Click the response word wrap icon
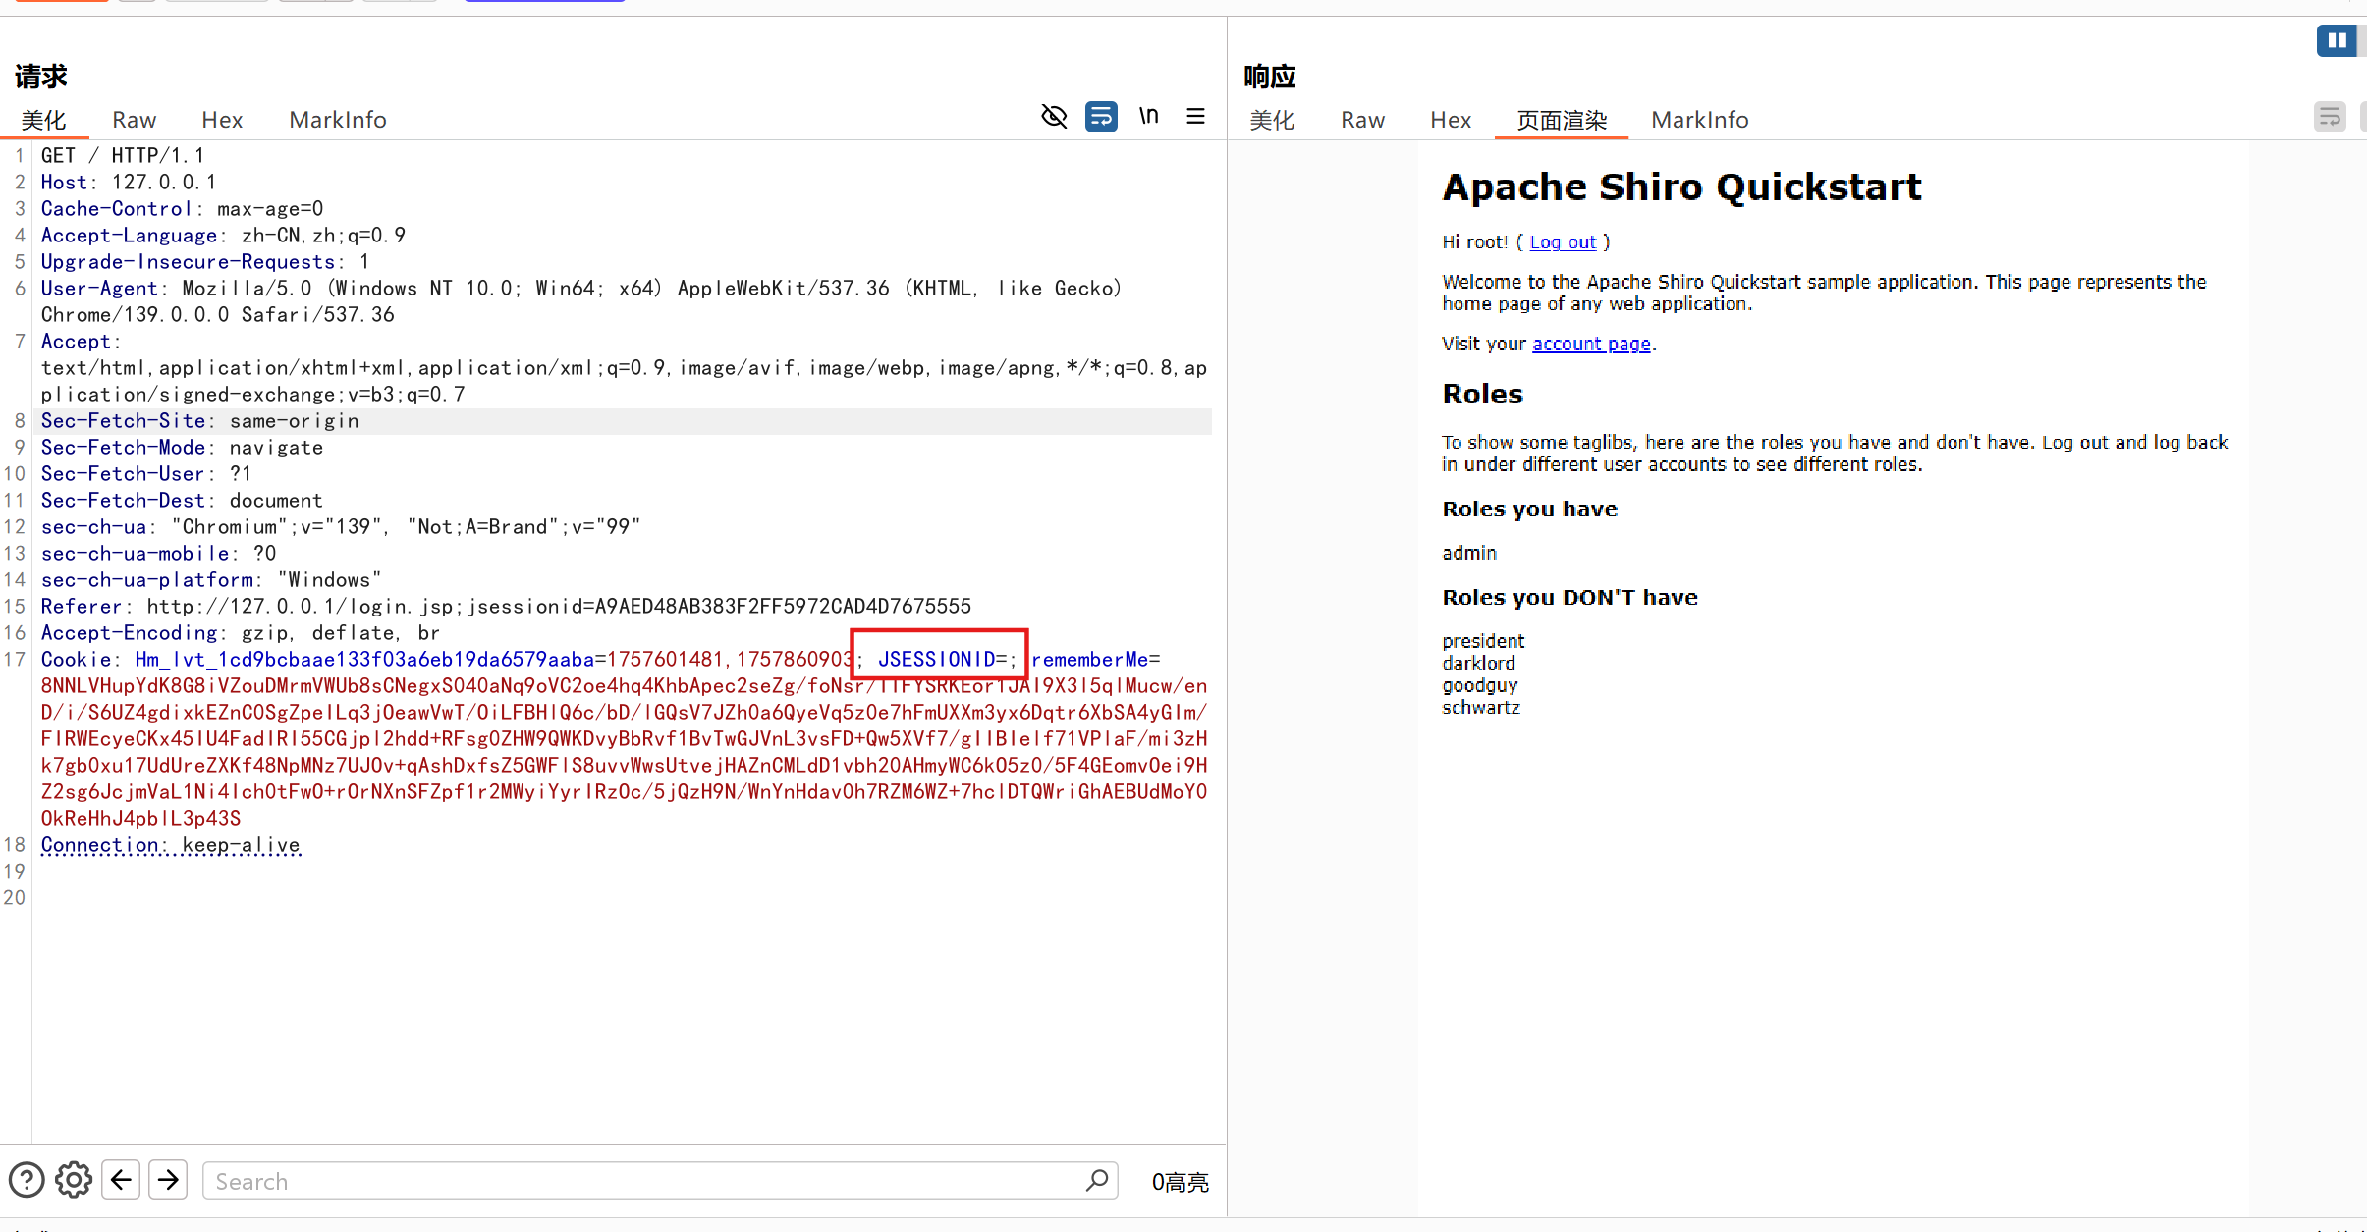2367x1232 pixels. pyautogui.click(x=2329, y=118)
